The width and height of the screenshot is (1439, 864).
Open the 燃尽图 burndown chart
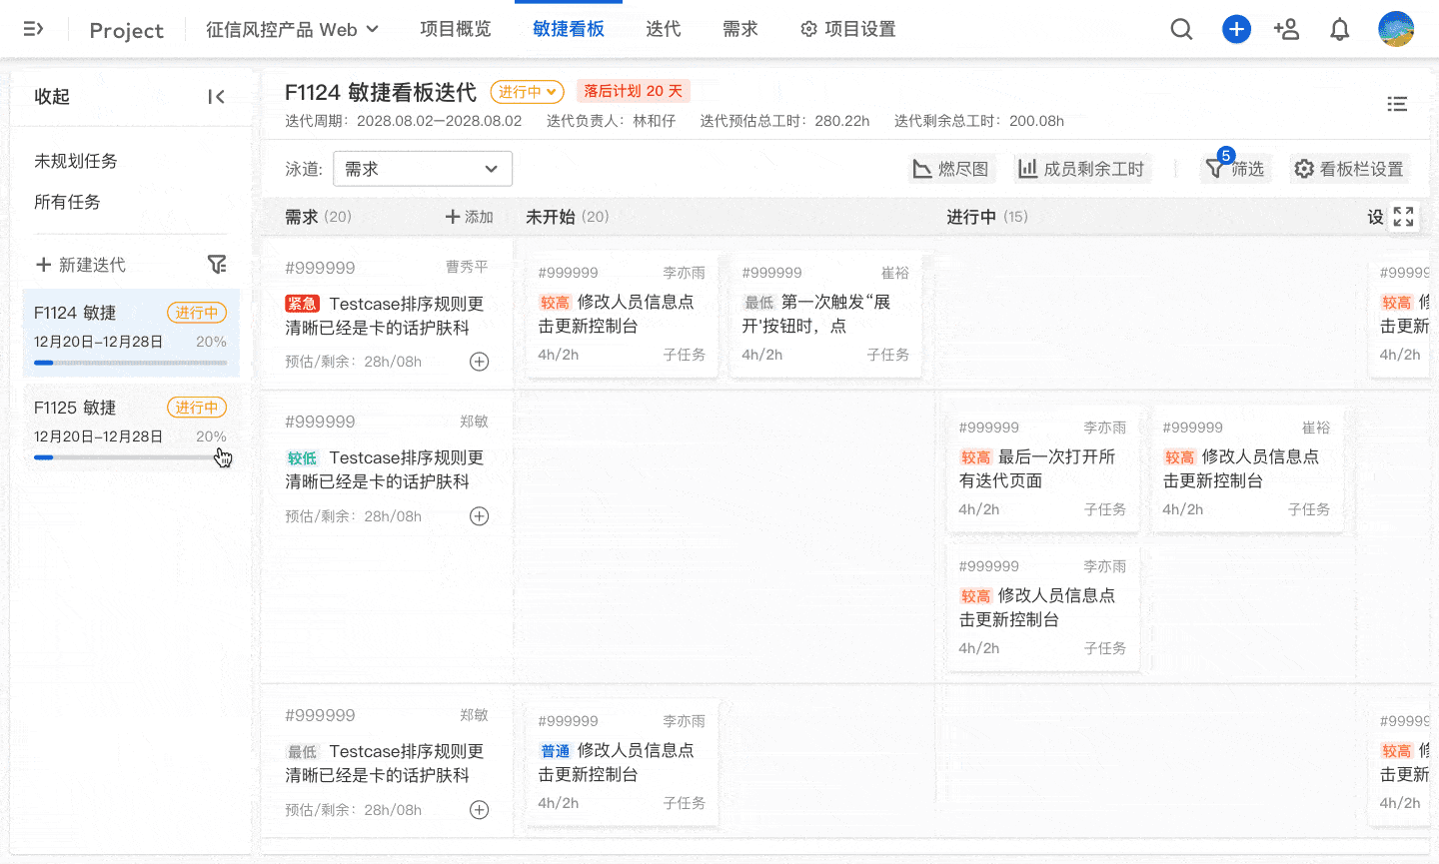(950, 169)
